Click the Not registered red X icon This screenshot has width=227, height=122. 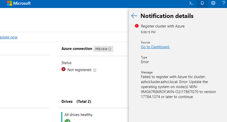click(63, 69)
